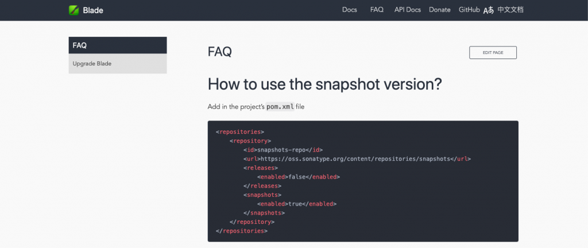This screenshot has height=248, width=588.
Task: Open the Docs menu item
Action: point(350,10)
